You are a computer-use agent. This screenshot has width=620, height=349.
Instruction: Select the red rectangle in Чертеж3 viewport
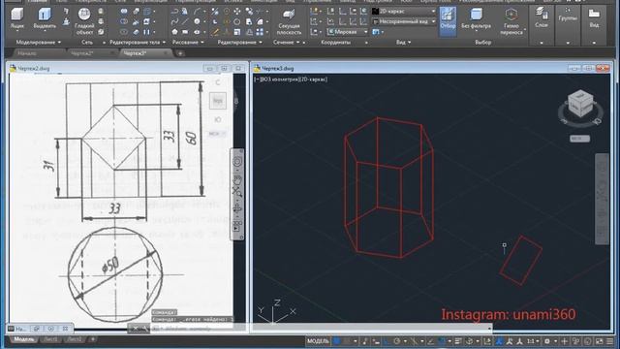[520, 261]
